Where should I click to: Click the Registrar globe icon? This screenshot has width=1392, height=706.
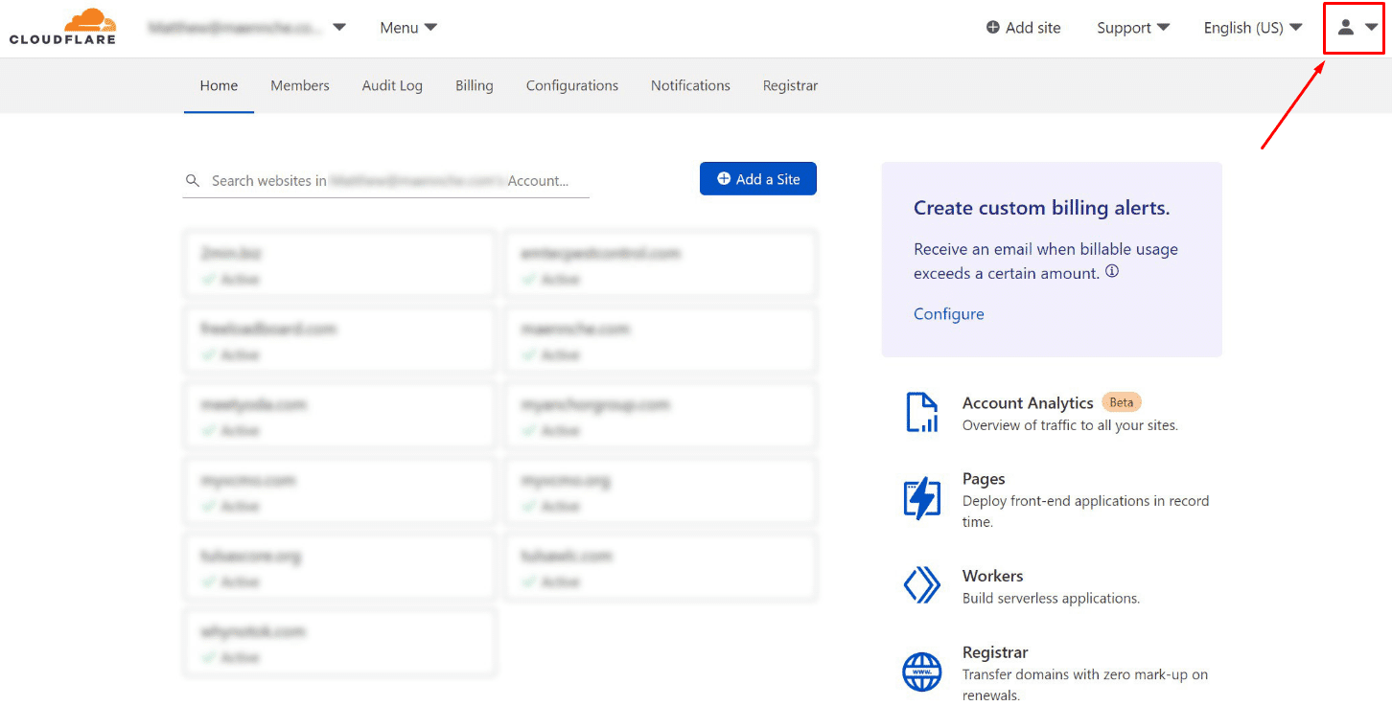pos(921,672)
